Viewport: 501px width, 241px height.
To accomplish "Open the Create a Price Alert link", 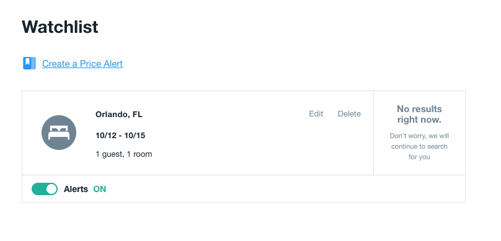I will coord(82,64).
